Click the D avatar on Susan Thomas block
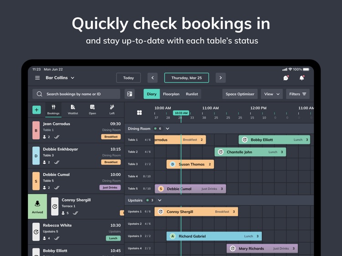Screen dimensions: 342x256 click(x=172, y=164)
